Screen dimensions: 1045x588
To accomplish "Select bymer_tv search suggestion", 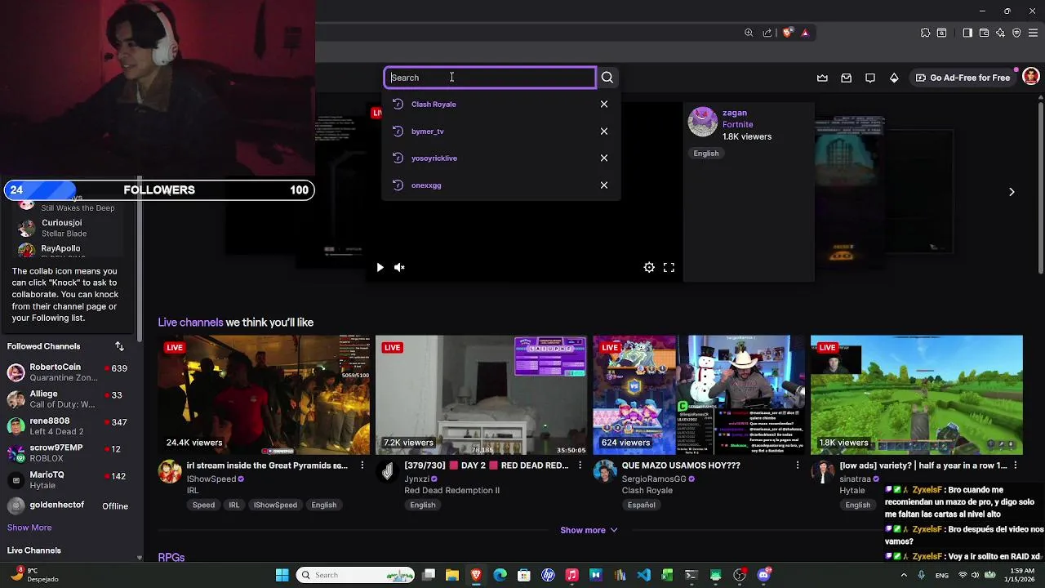I will (x=428, y=131).
